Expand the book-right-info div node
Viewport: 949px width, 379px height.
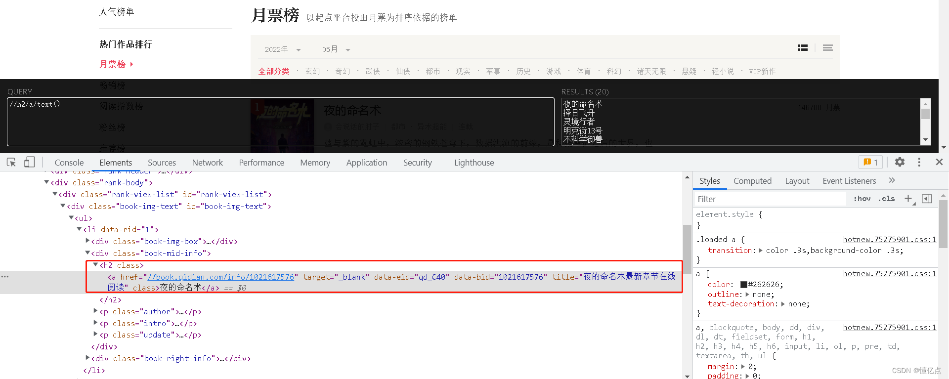(87, 358)
